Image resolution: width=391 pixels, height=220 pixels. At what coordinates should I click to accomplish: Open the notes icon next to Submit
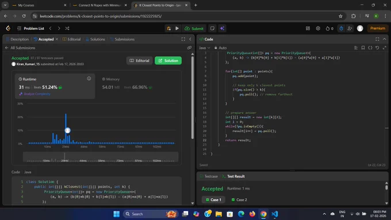212,28
